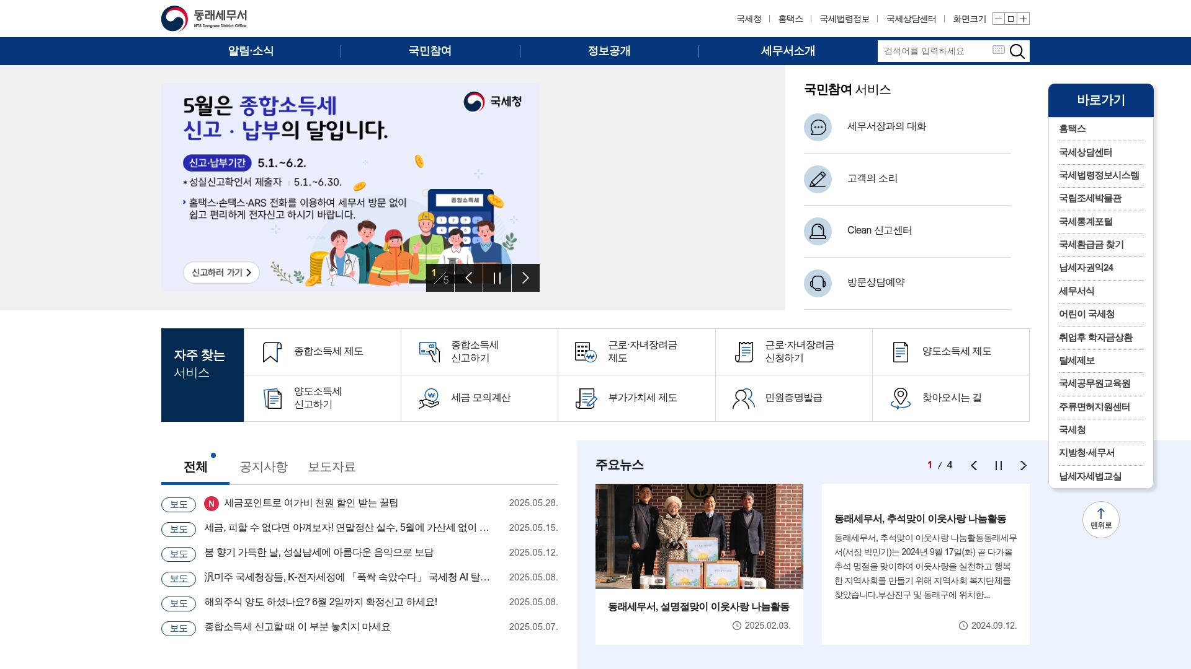This screenshot has width=1191, height=669.
Task: Open the virtual keyboard icon in search box
Action: [999, 50]
